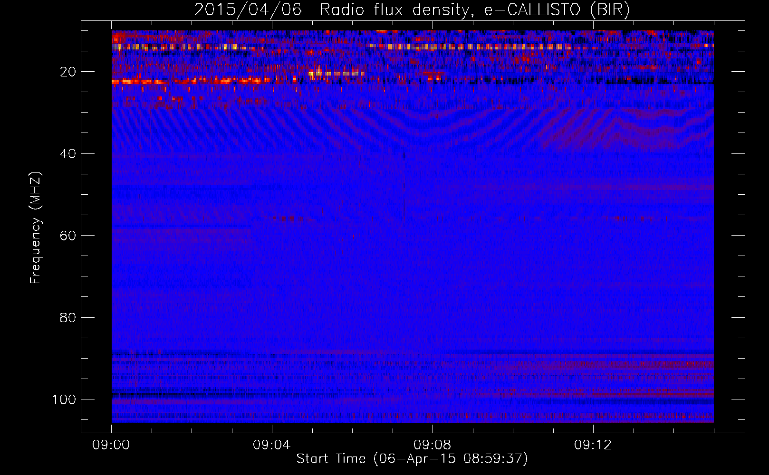Click the 'Frequency (MHZ)' axis label

pos(36,228)
